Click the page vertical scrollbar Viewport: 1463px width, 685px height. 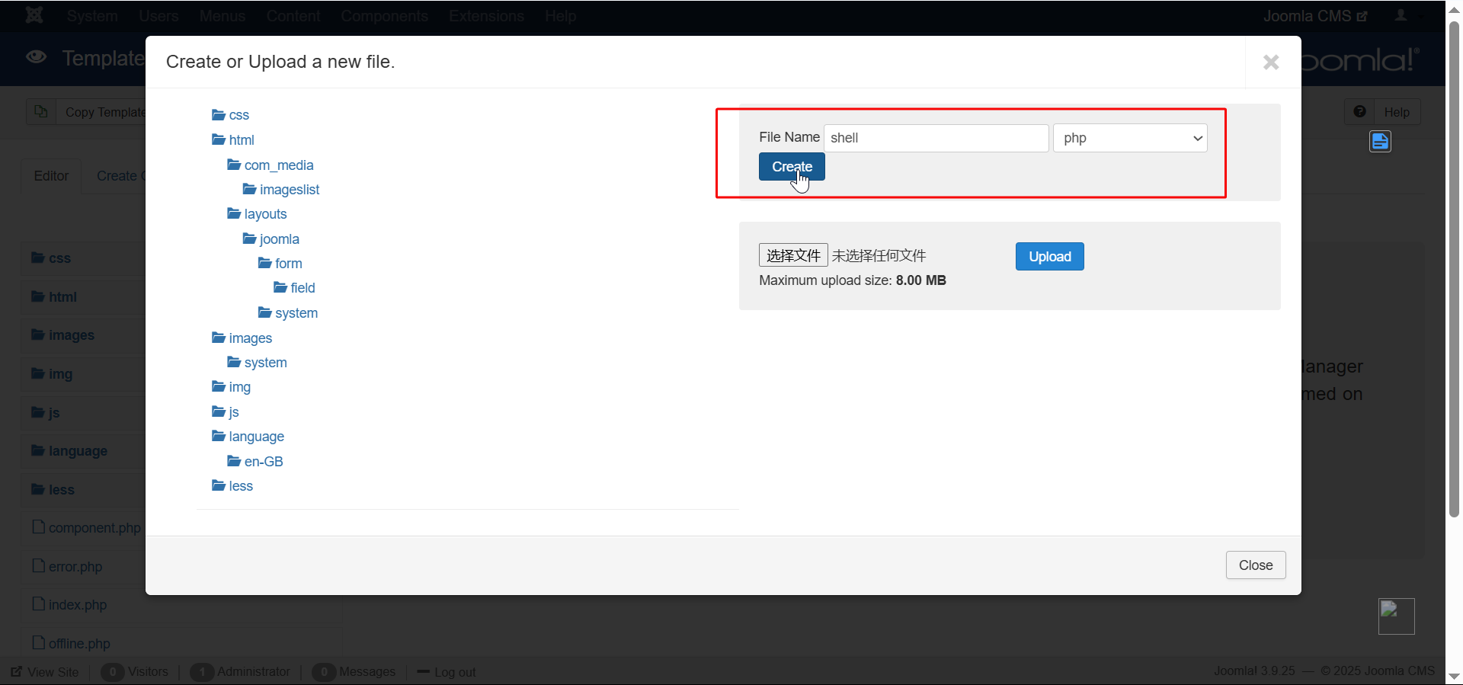click(1454, 267)
